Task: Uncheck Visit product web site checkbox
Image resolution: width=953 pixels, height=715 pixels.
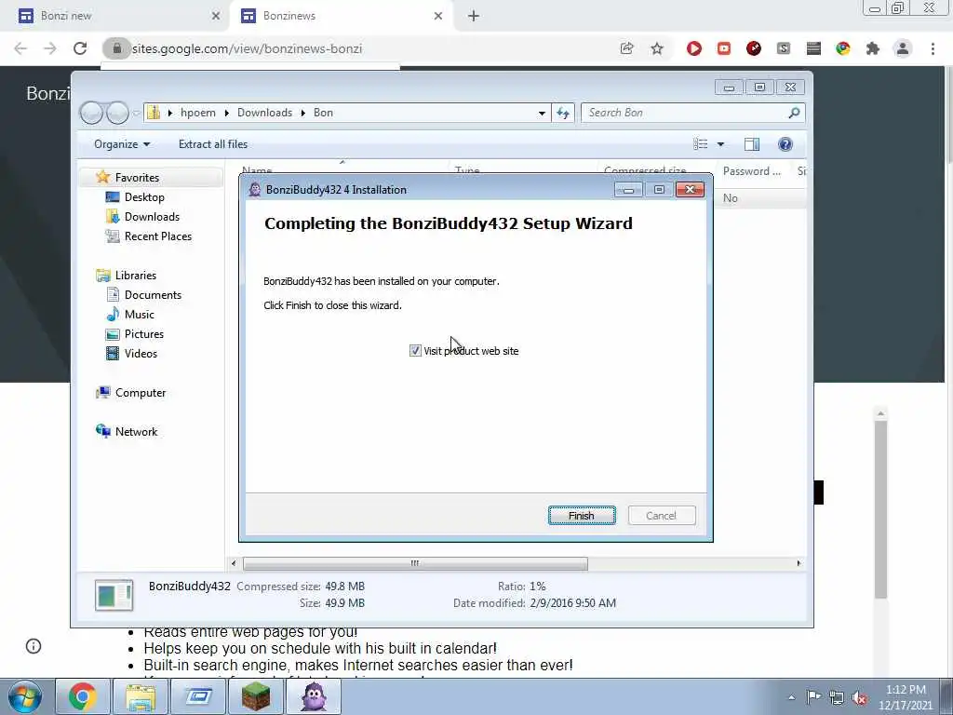Action: [x=415, y=351]
